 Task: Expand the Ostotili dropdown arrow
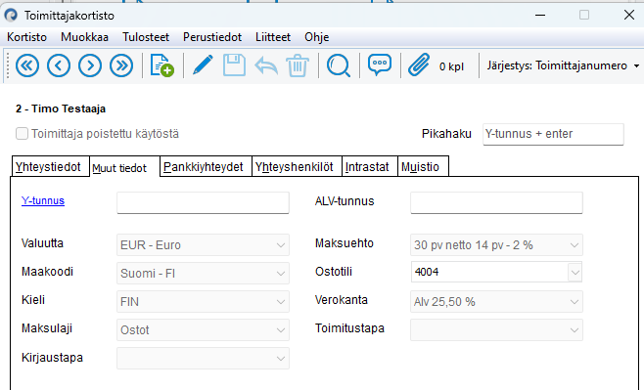575,273
